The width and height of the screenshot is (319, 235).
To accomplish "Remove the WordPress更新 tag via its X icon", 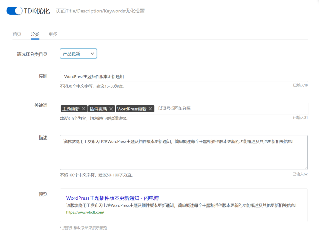I will (x=150, y=109).
